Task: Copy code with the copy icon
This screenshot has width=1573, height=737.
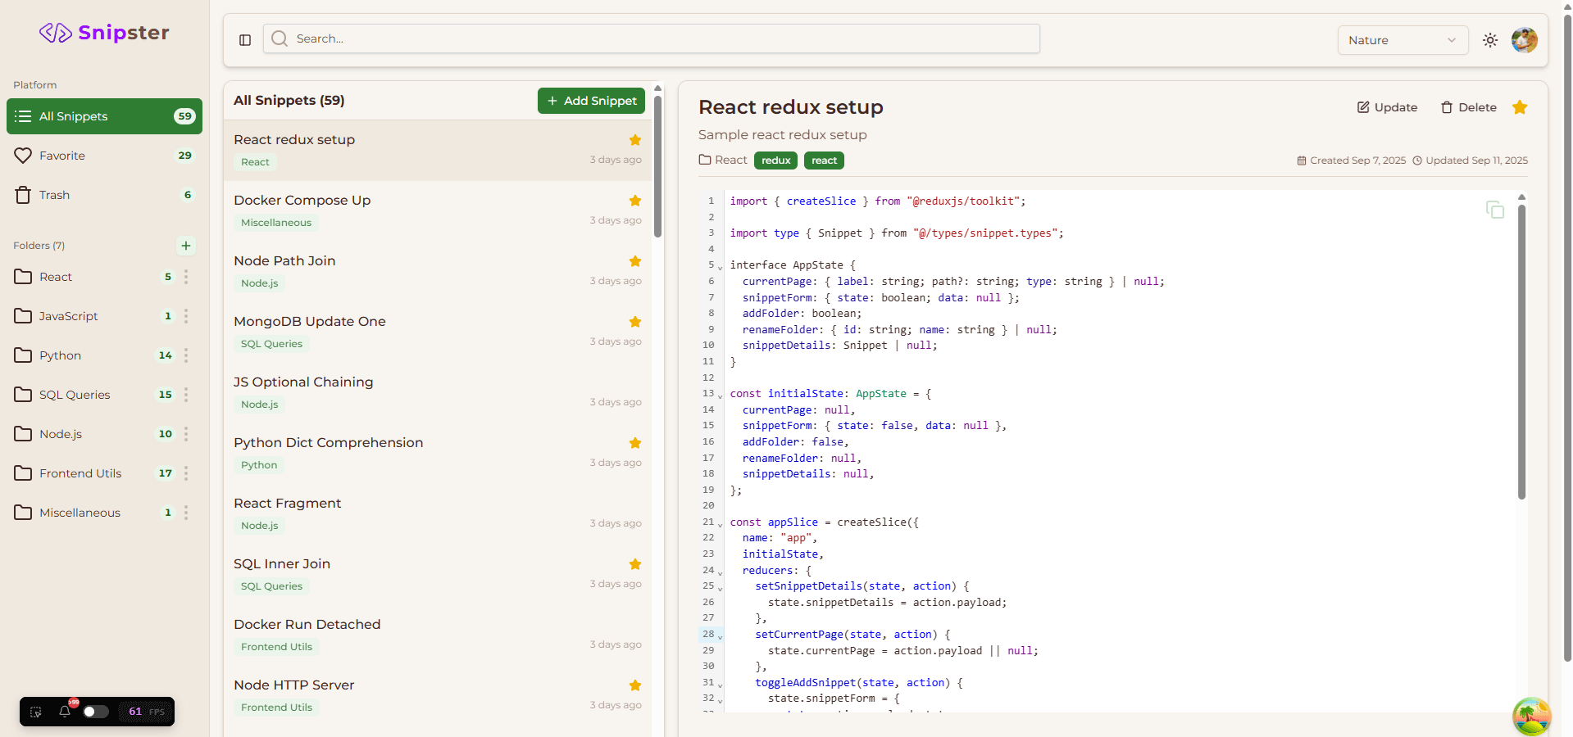Action: tap(1495, 210)
